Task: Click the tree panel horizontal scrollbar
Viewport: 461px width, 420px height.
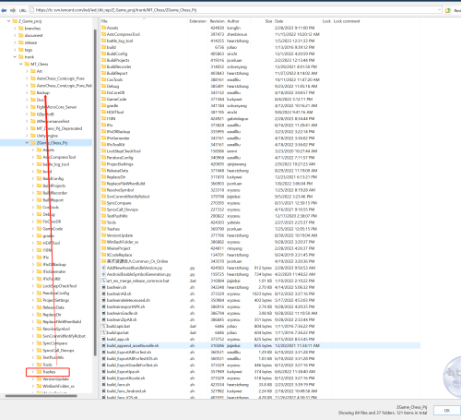Action: [x=41, y=396]
